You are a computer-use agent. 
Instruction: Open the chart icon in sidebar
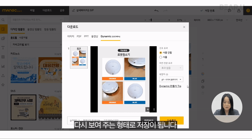[x=3, y=66]
